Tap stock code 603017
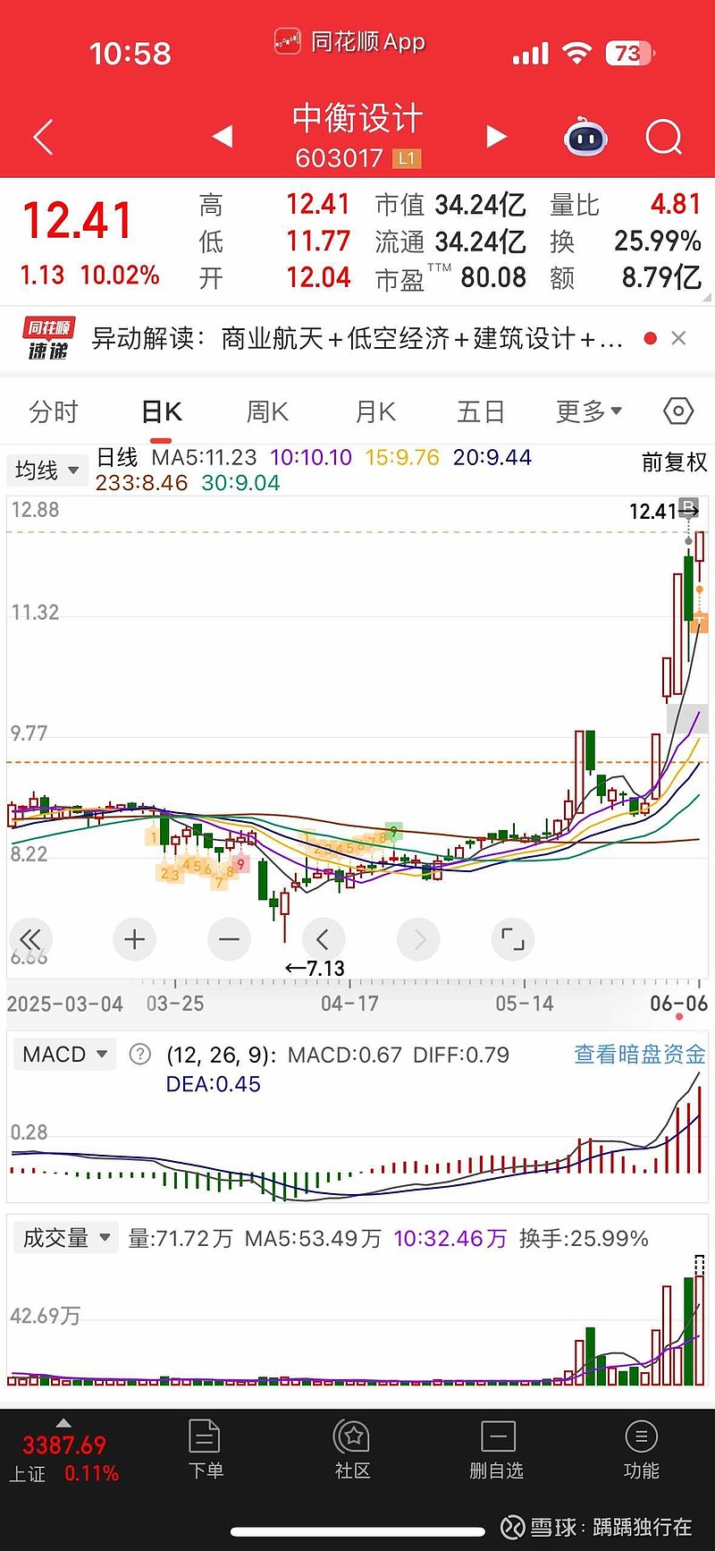The height and width of the screenshot is (1551, 715). pyautogui.click(x=340, y=158)
